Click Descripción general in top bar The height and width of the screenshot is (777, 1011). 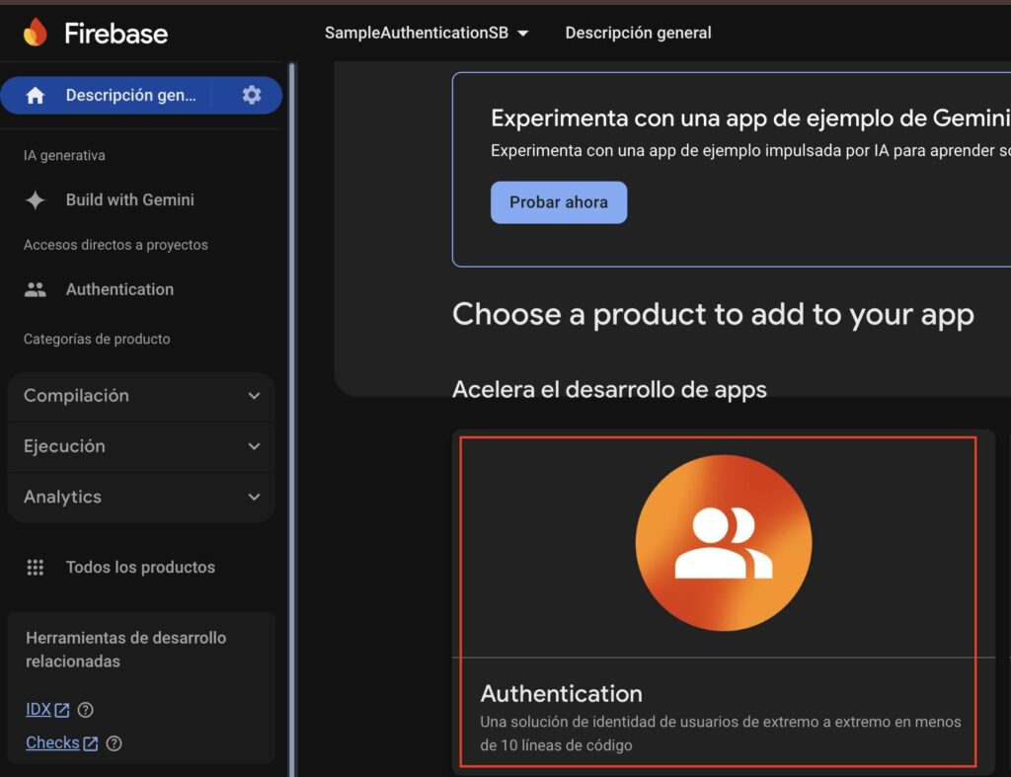point(639,33)
